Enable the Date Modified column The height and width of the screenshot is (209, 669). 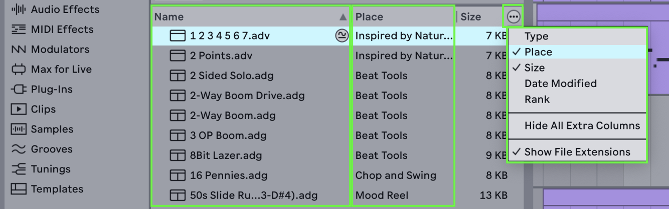(560, 83)
